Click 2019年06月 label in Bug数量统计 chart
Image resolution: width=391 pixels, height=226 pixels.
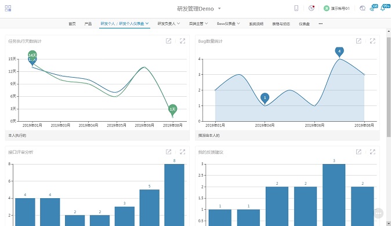click(314, 125)
